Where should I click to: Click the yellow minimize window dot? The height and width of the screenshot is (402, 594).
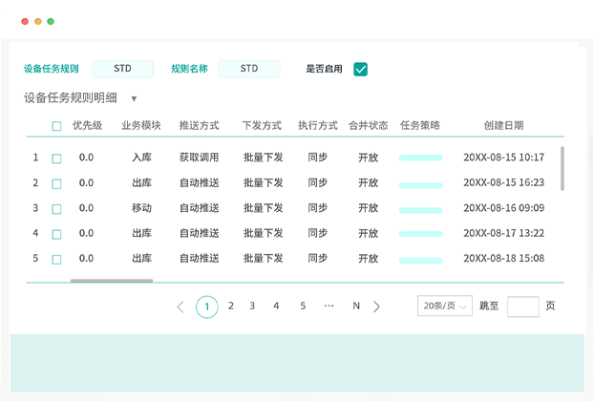pyautogui.click(x=38, y=22)
